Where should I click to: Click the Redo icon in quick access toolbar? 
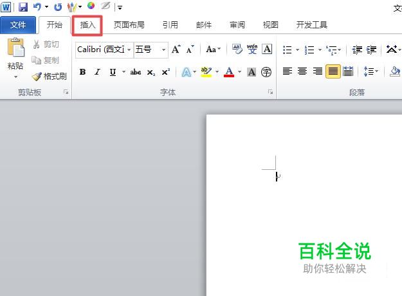[58, 7]
